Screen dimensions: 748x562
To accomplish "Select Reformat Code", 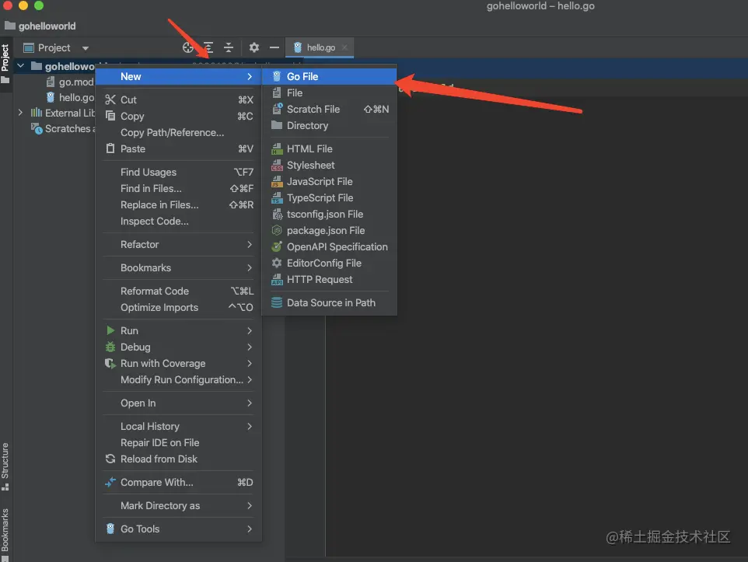I will click(179, 291).
